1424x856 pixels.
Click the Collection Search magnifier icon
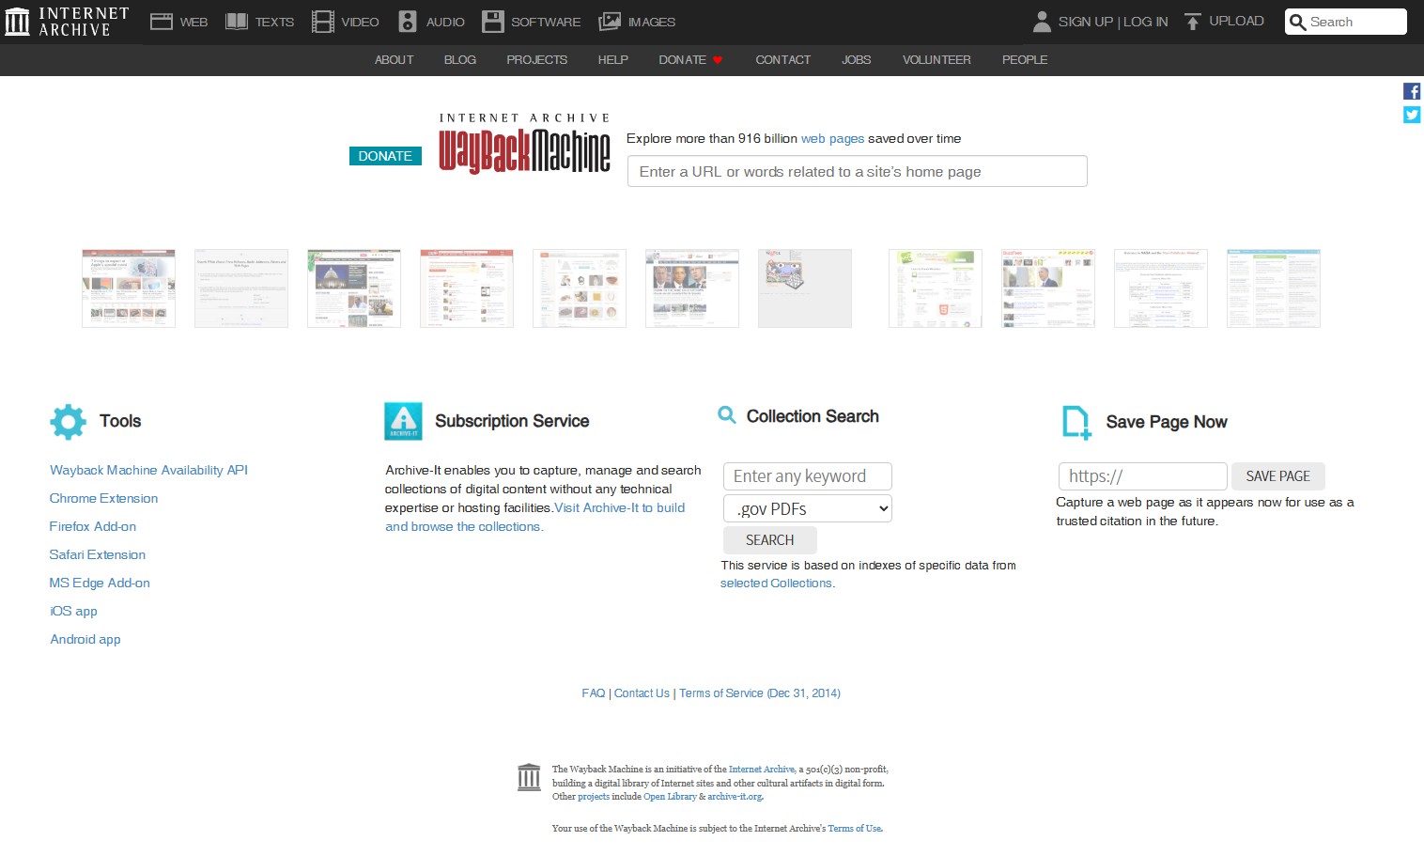727,414
